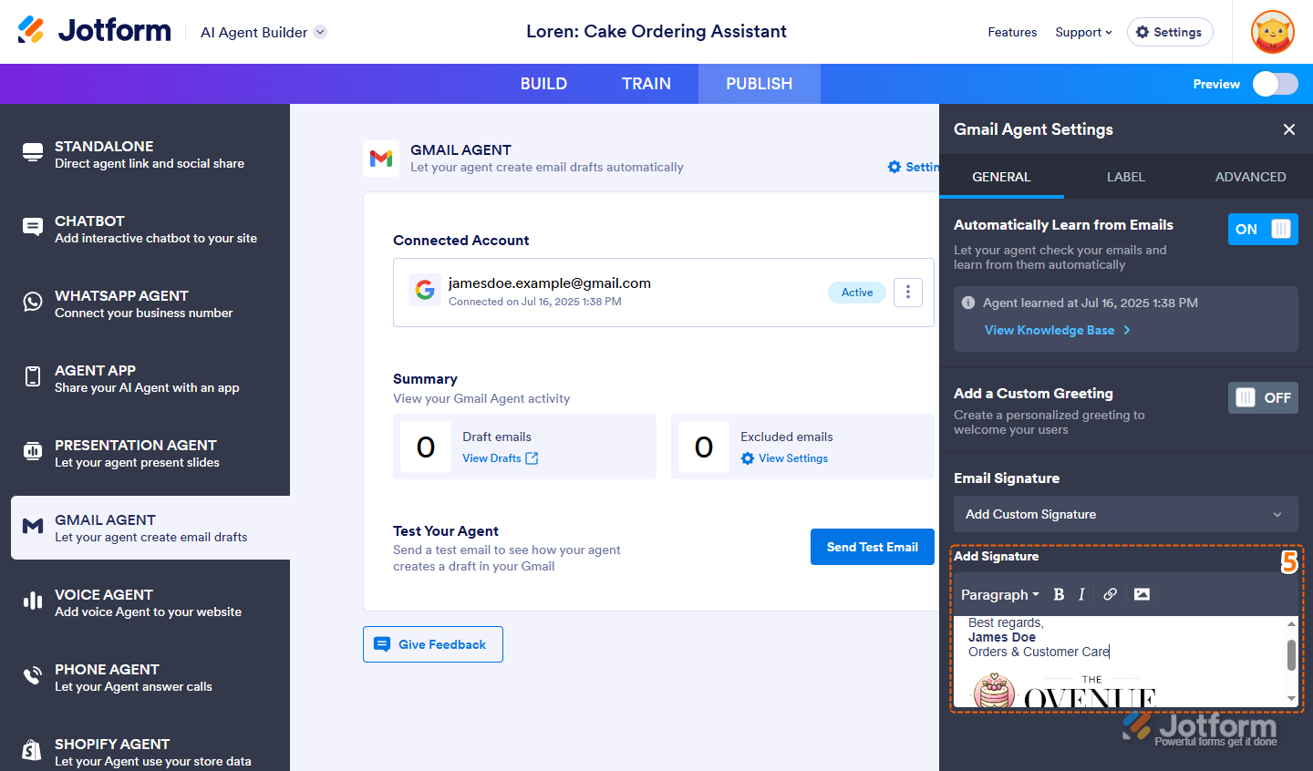Click the Chatbot sidebar icon

pyautogui.click(x=33, y=228)
